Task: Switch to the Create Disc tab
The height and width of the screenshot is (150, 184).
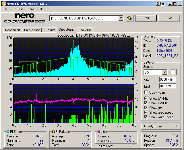Action: (32, 30)
